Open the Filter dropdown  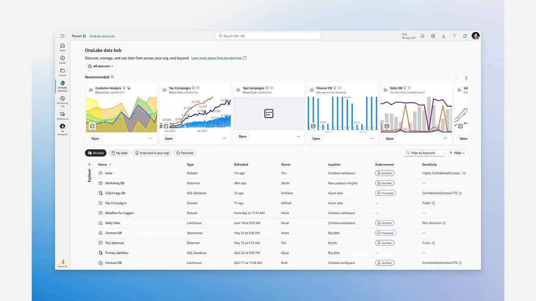tap(456, 153)
